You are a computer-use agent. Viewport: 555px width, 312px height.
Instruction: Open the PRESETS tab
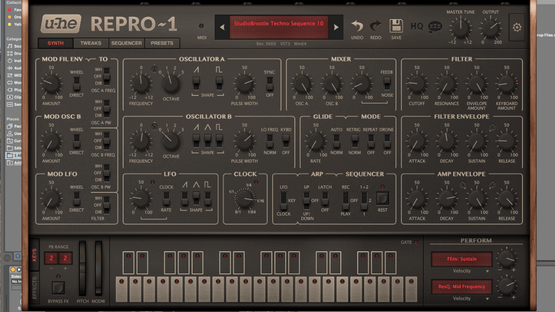point(162,43)
